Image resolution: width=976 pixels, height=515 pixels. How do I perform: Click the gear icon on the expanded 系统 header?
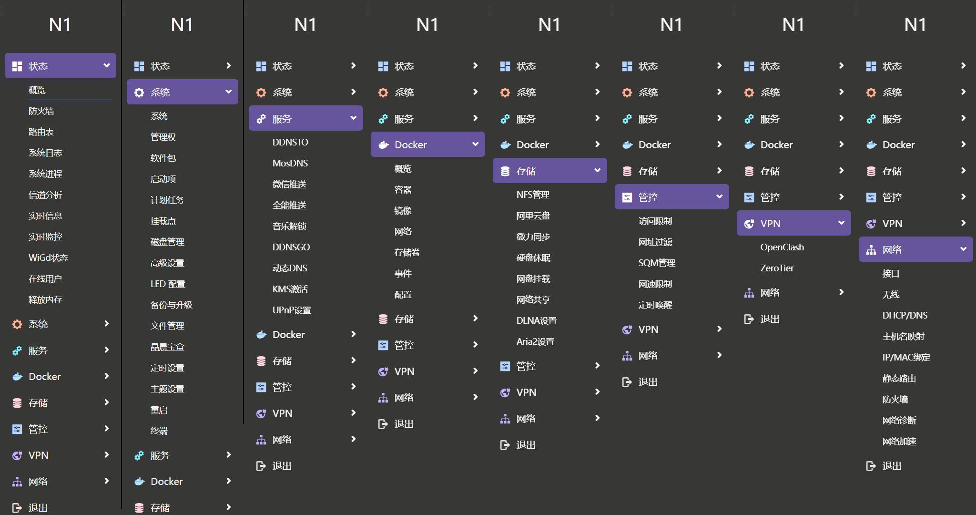click(x=139, y=93)
